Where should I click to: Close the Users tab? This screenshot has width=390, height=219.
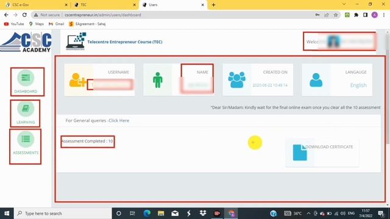click(x=203, y=5)
